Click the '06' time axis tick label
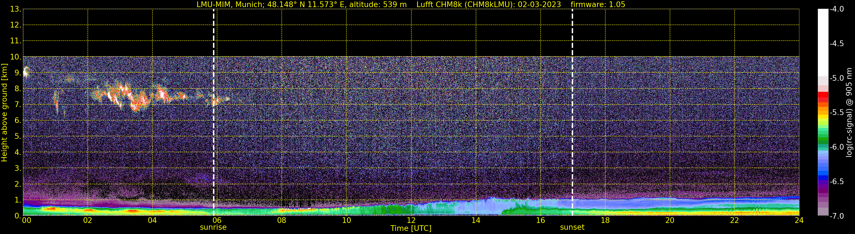 click(x=217, y=220)
